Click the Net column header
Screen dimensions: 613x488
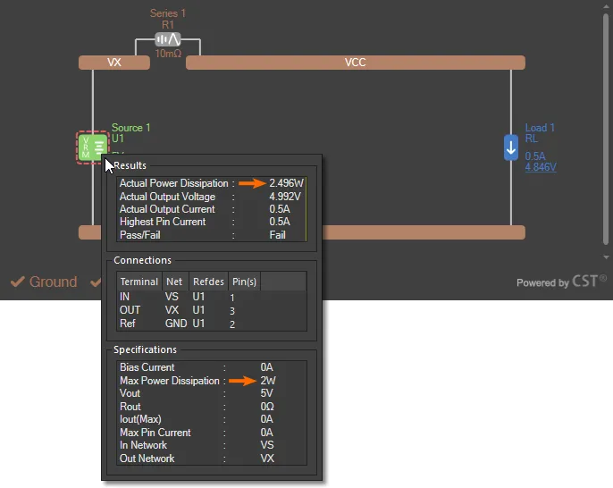(174, 282)
